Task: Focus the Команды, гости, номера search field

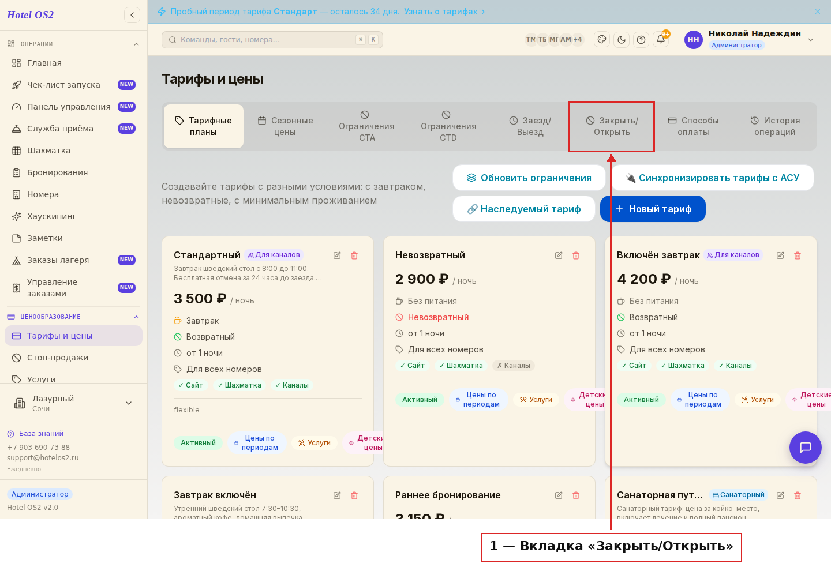Action: tap(272, 40)
